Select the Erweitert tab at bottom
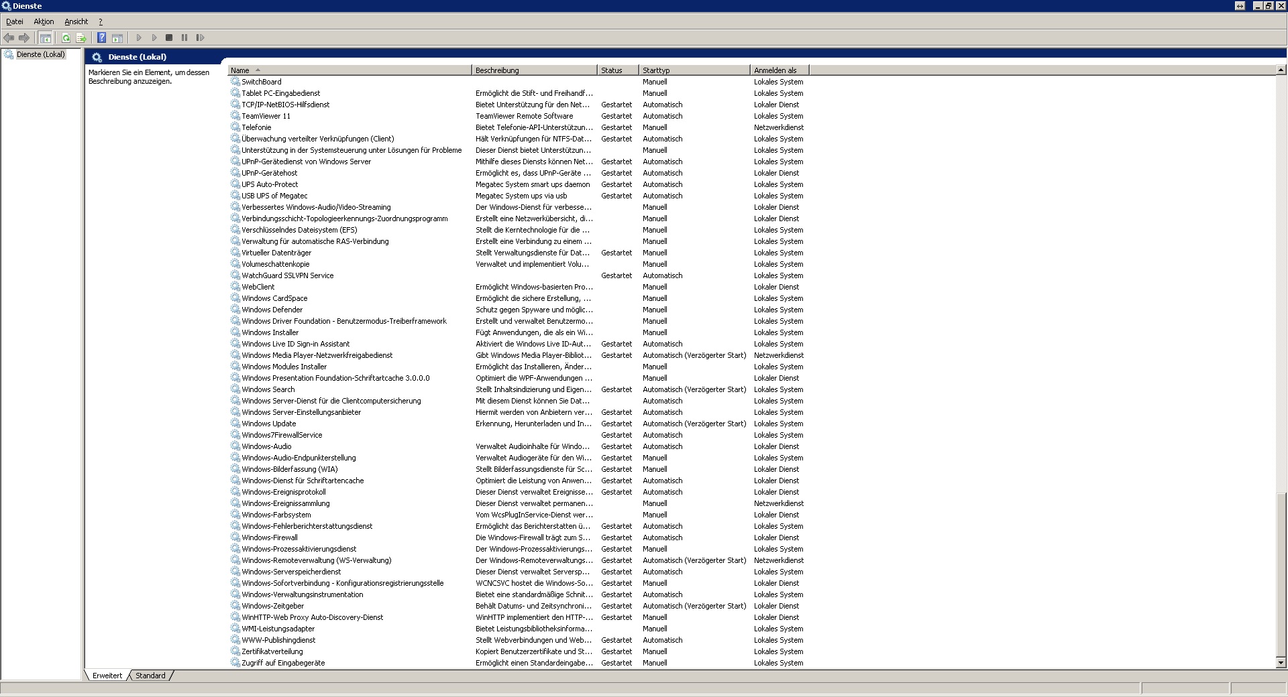 click(107, 676)
